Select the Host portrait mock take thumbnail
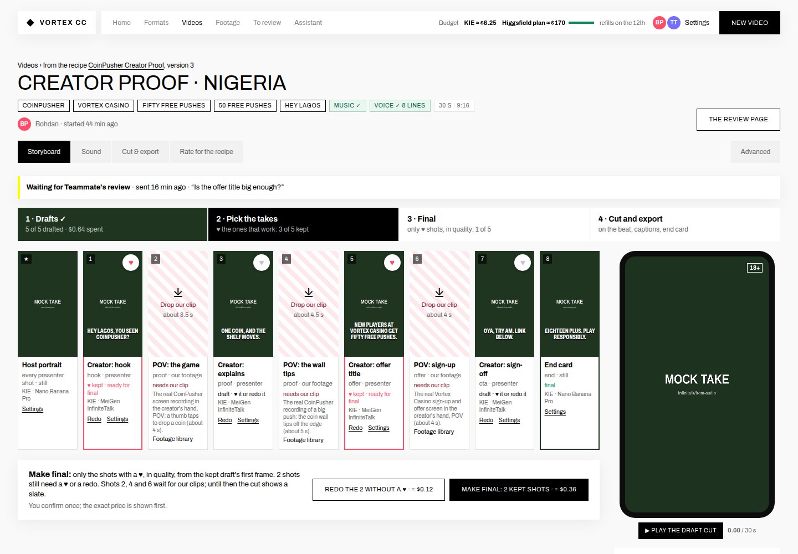The image size is (798, 554). point(48,304)
